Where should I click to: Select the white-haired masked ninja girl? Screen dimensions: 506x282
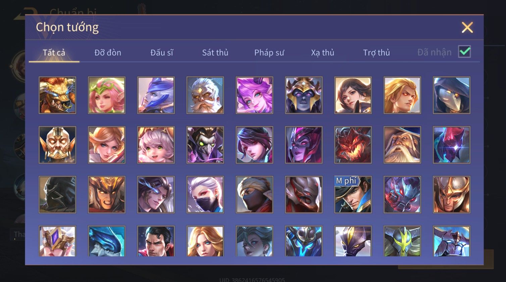pos(205,194)
